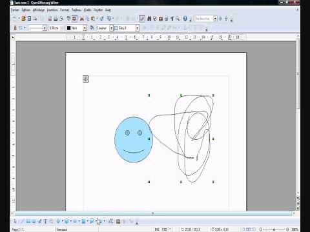The width and height of the screenshot is (310, 232).
Task: Click the Format paintbrush icon
Action: coord(101,19)
